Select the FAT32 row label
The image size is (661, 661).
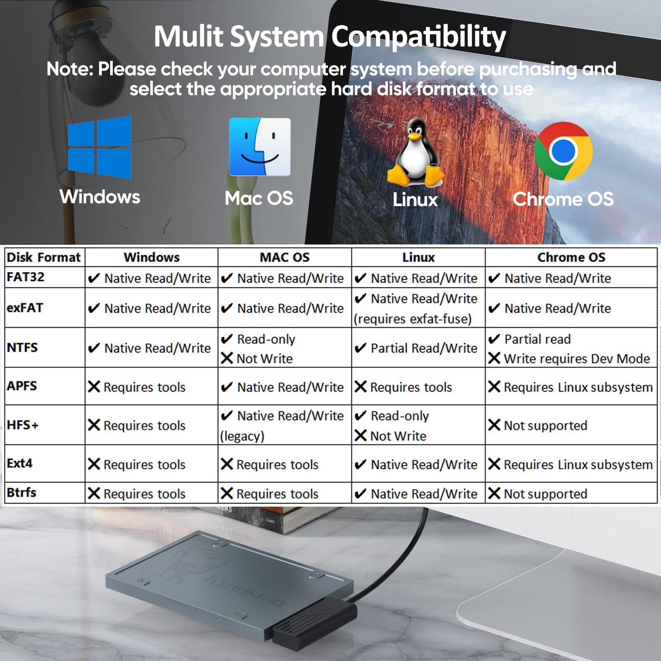click(26, 277)
